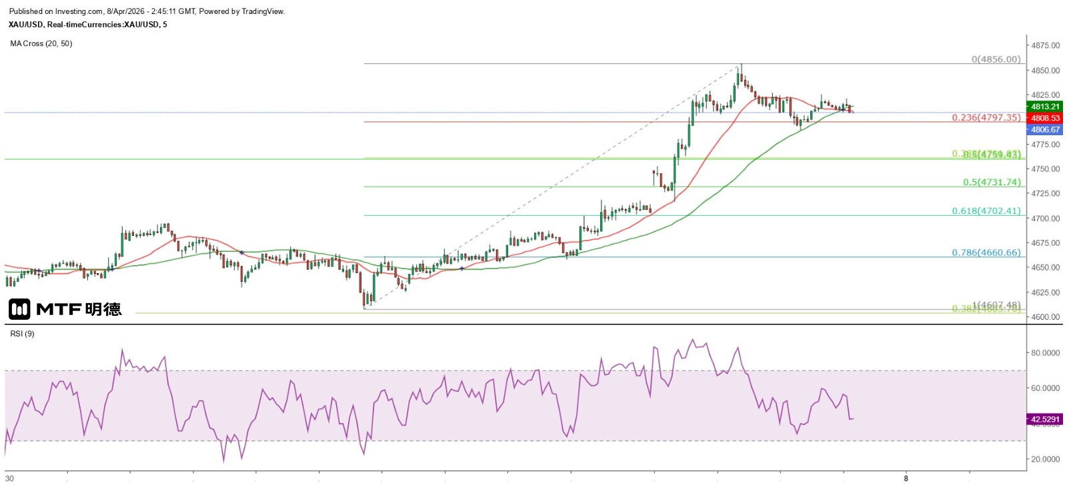Select the 0.236(4797.35) Fibonacci level label
This screenshot has width=1067, height=489.
pos(986,117)
